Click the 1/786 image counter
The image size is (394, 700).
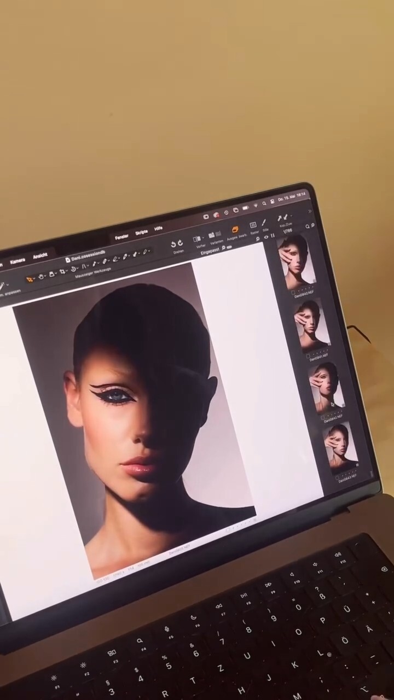(287, 231)
